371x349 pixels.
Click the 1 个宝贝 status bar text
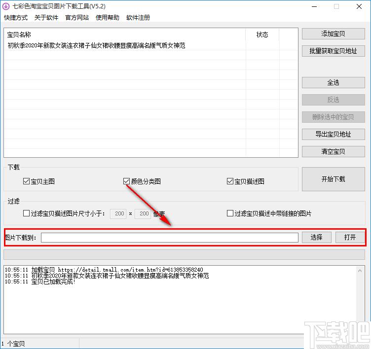(x=13, y=344)
